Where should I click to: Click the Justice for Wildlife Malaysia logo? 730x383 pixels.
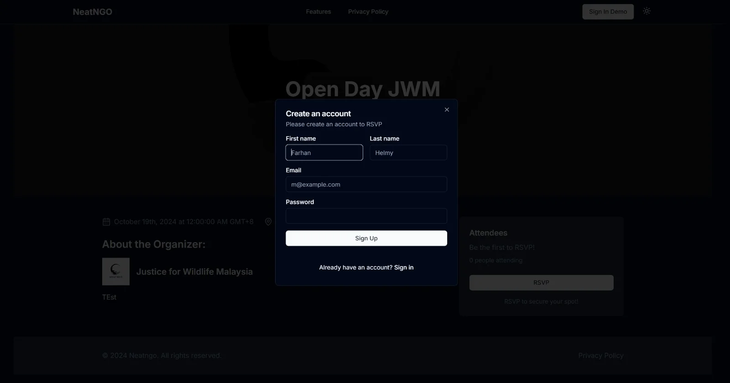point(116,272)
